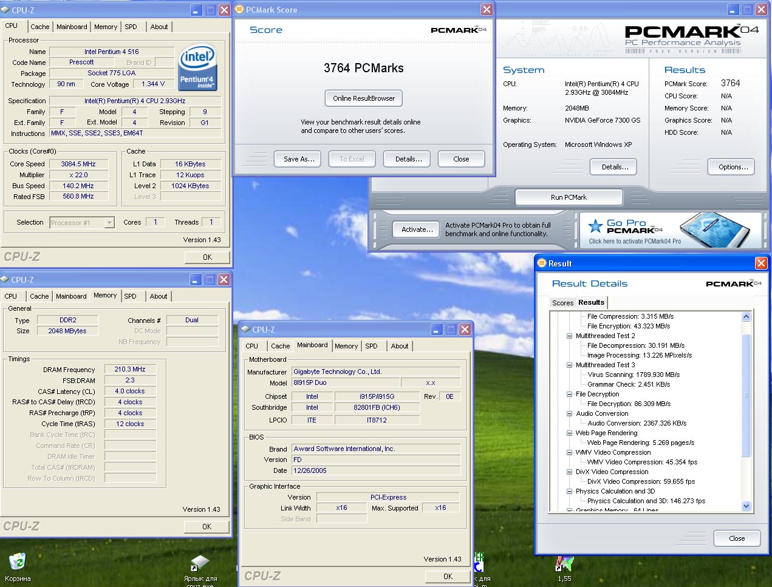
Task: Open the Processor #1 selection dropdown
Action: (x=109, y=223)
